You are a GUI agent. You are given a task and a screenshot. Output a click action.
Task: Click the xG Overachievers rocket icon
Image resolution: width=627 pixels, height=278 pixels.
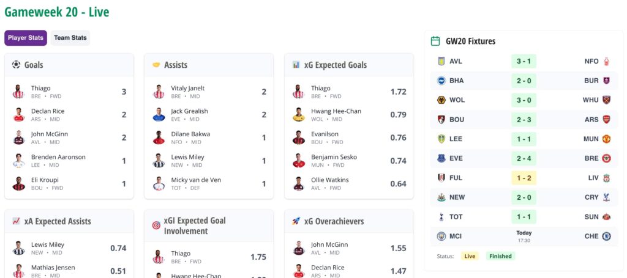coord(296,221)
